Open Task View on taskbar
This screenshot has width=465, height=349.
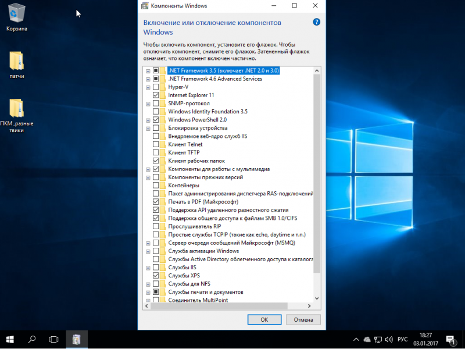pyautogui.click(x=53, y=339)
